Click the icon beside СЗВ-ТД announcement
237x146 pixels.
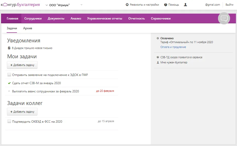158,57
